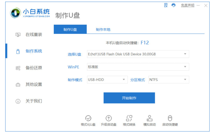Open the 免责声明 link
This screenshot has width=222, height=137.
pos(187,5)
